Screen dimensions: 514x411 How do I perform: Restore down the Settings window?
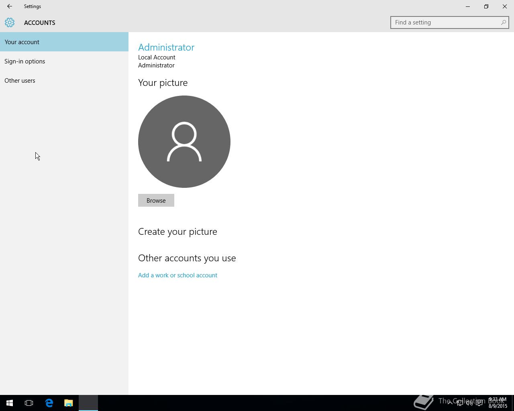[486, 6]
